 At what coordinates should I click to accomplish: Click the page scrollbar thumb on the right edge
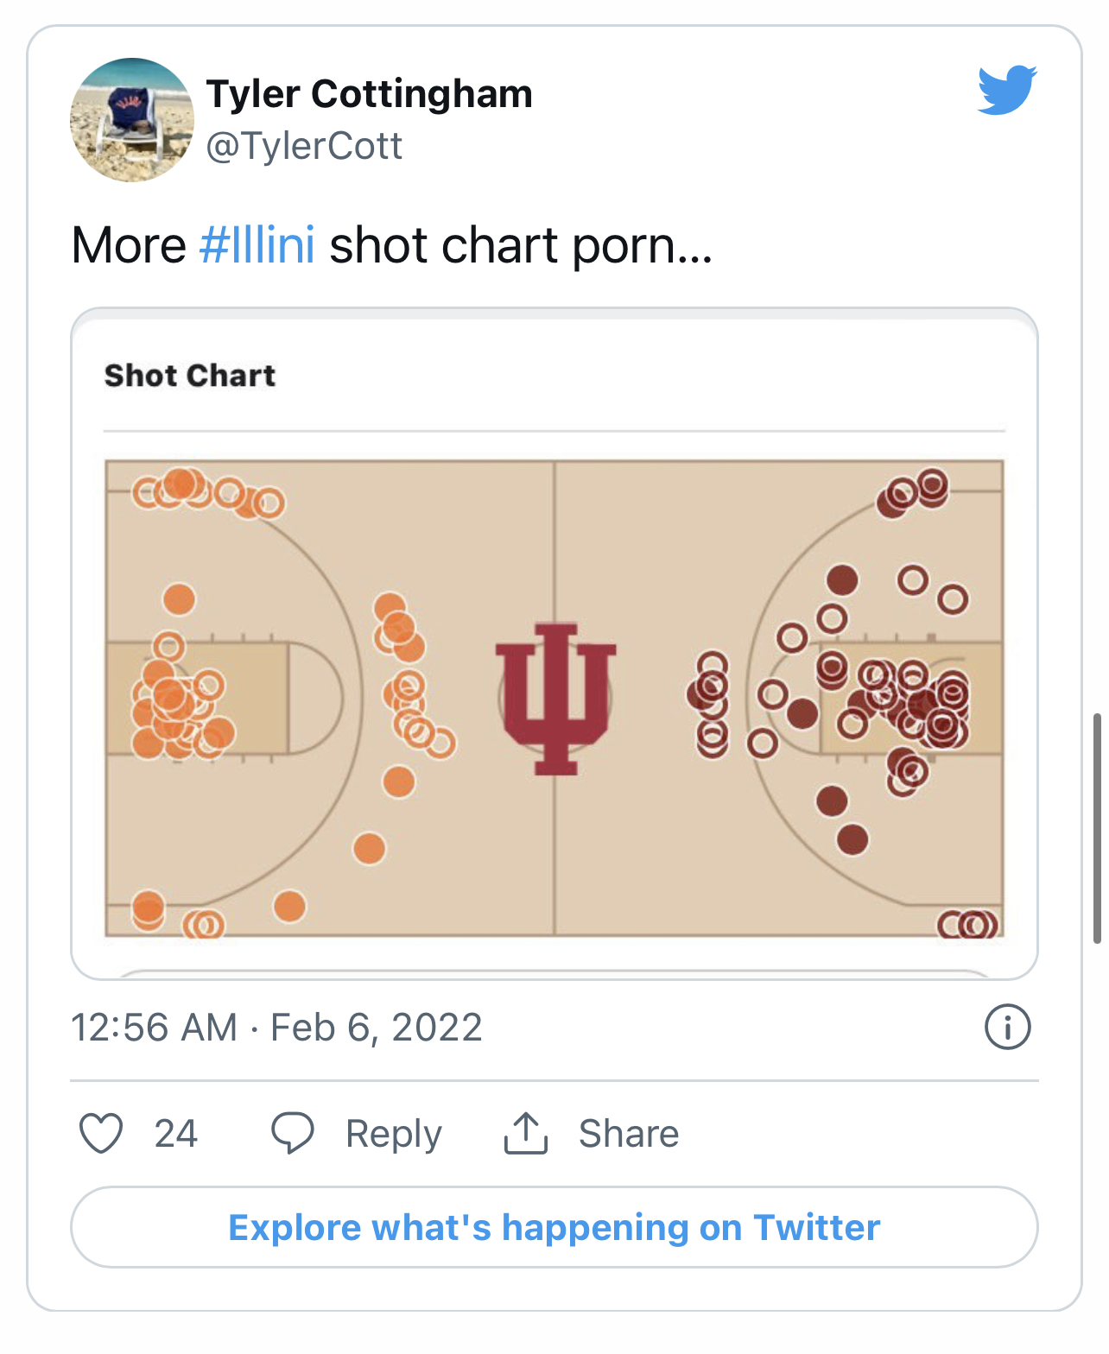pyautogui.click(x=1097, y=827)
